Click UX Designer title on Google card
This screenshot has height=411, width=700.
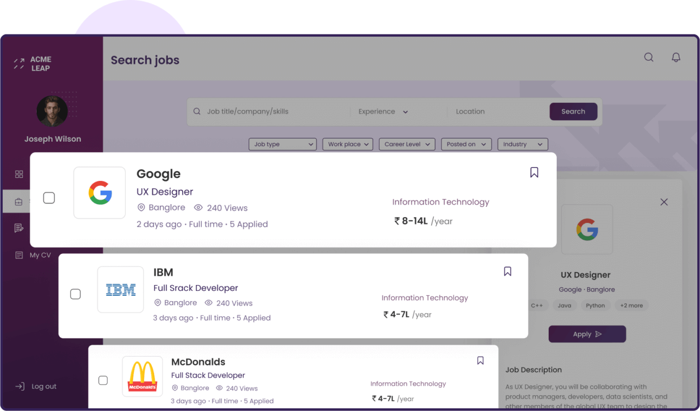click(165, 192)
